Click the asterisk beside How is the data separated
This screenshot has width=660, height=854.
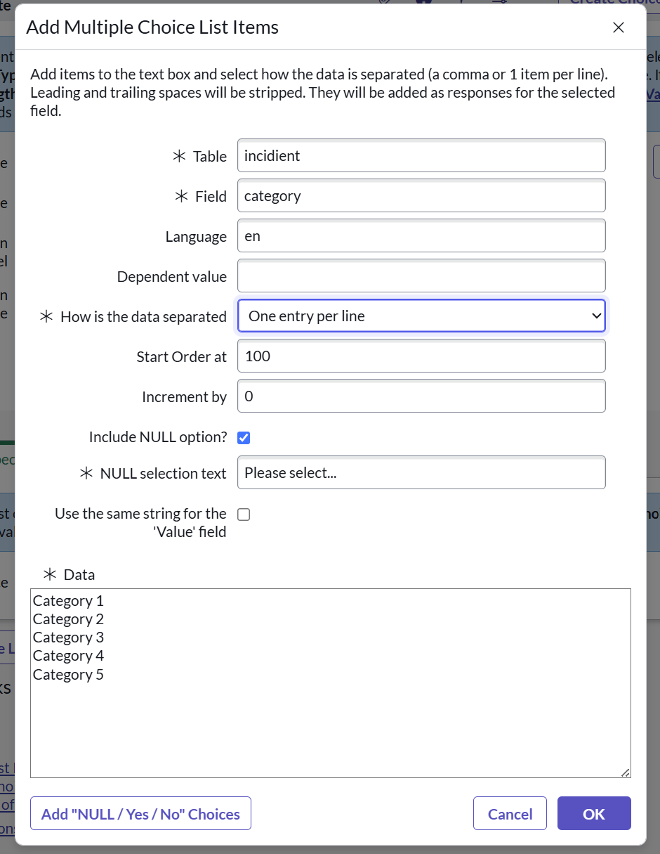pyautogui.click(x=47, y=316)
